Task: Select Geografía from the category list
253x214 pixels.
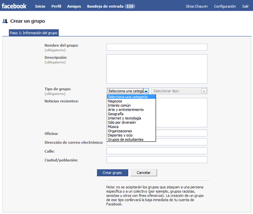Action: [131, 114]
